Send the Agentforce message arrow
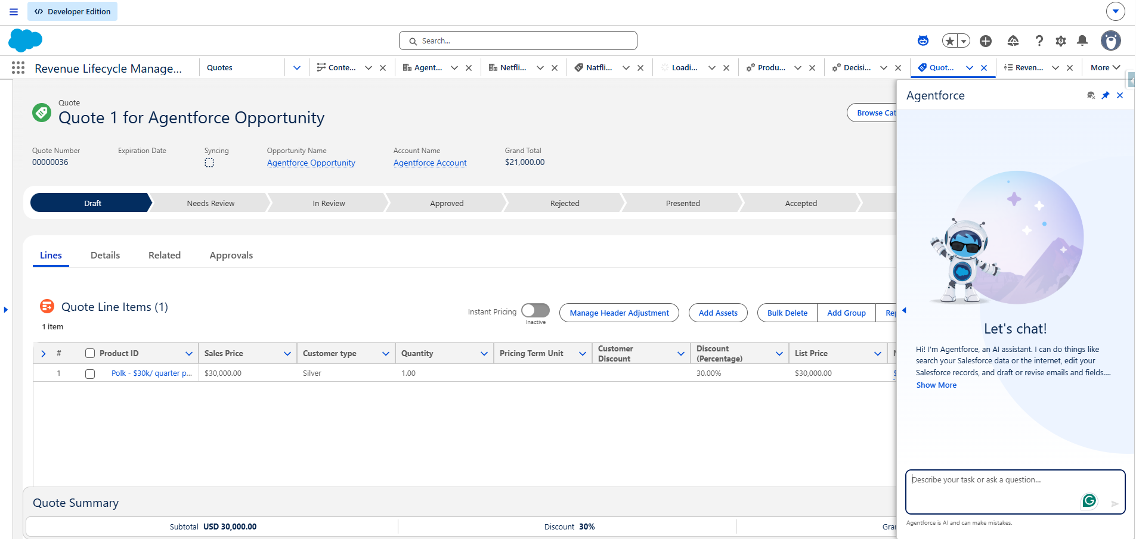Viewport: 1136px width, 539px height. pos(1115,504)
